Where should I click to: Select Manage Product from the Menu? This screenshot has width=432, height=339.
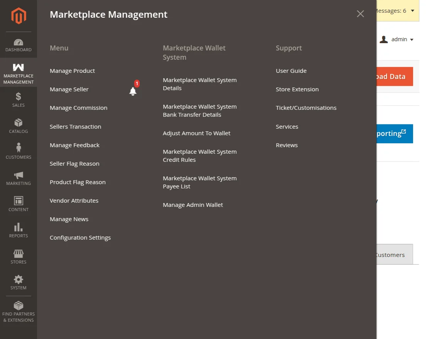click(x=72, y=70)
